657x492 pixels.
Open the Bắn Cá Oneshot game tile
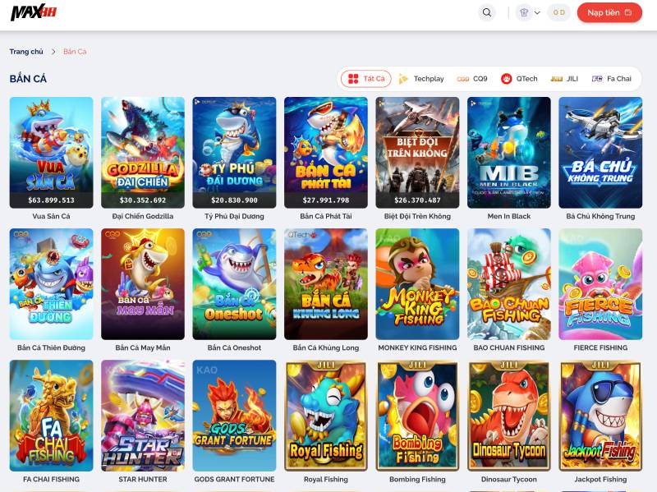(234, 283)
